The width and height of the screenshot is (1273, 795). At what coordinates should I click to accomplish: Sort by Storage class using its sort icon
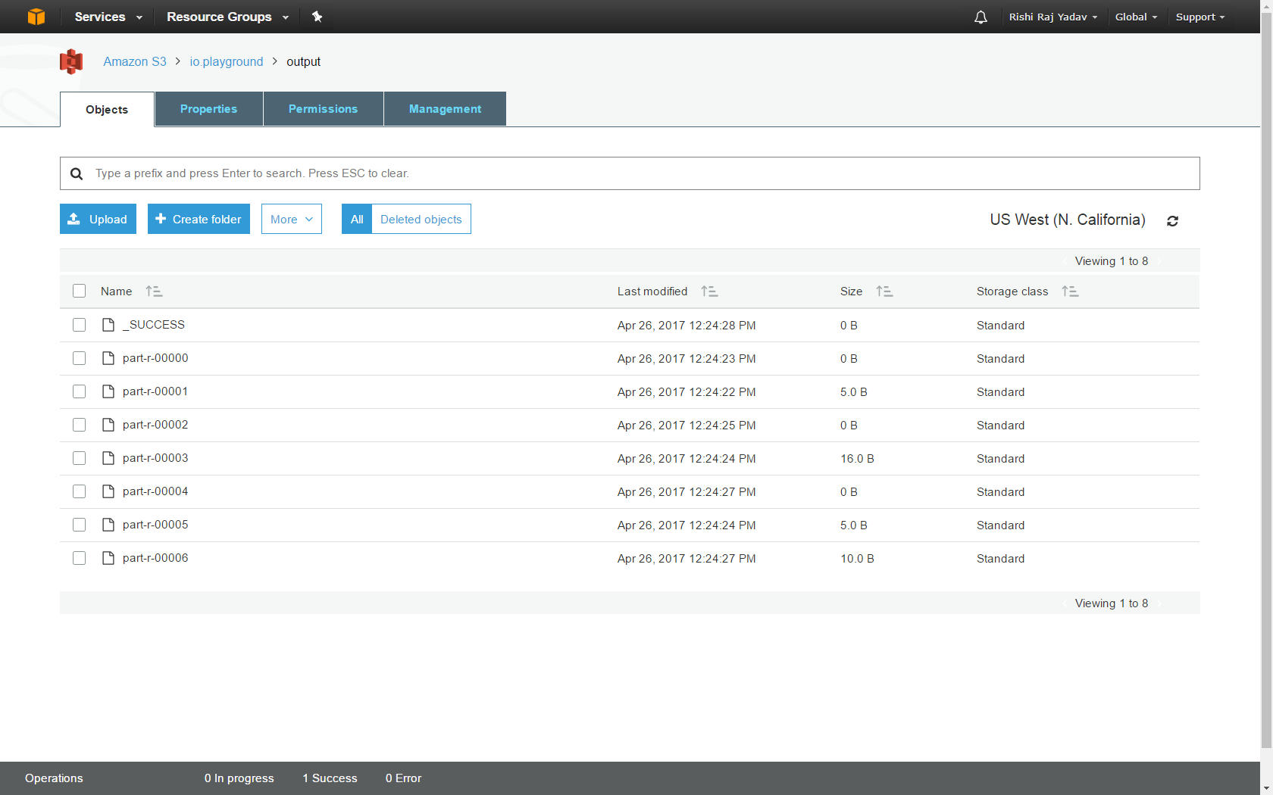click(x=1070, y=291)
